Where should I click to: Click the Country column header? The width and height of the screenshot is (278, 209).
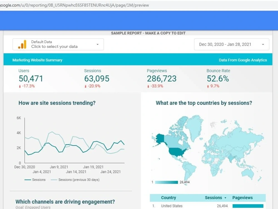click(168, 198)
